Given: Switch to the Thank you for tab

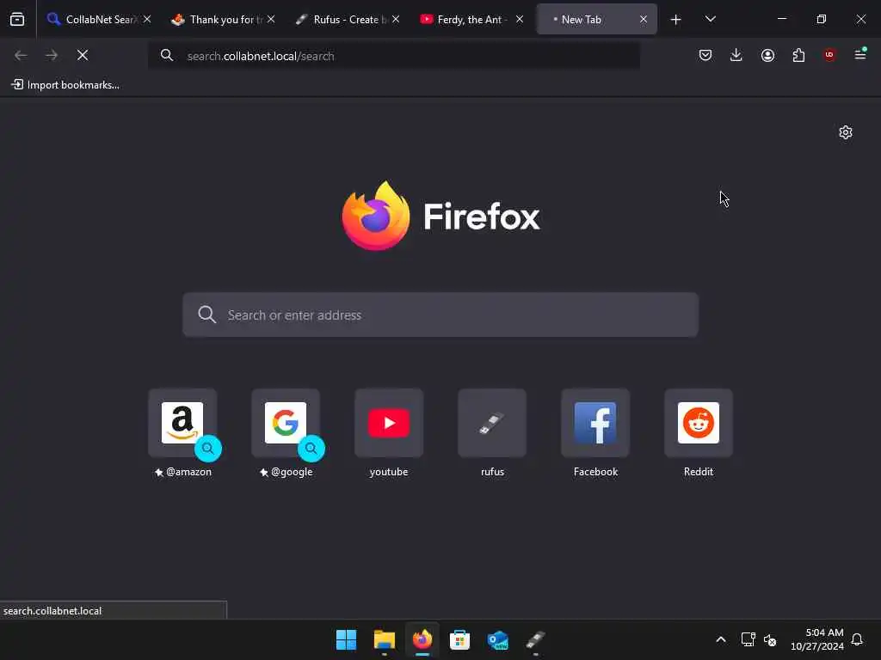Looking at the screenshot, I should (x=223, y=19).
